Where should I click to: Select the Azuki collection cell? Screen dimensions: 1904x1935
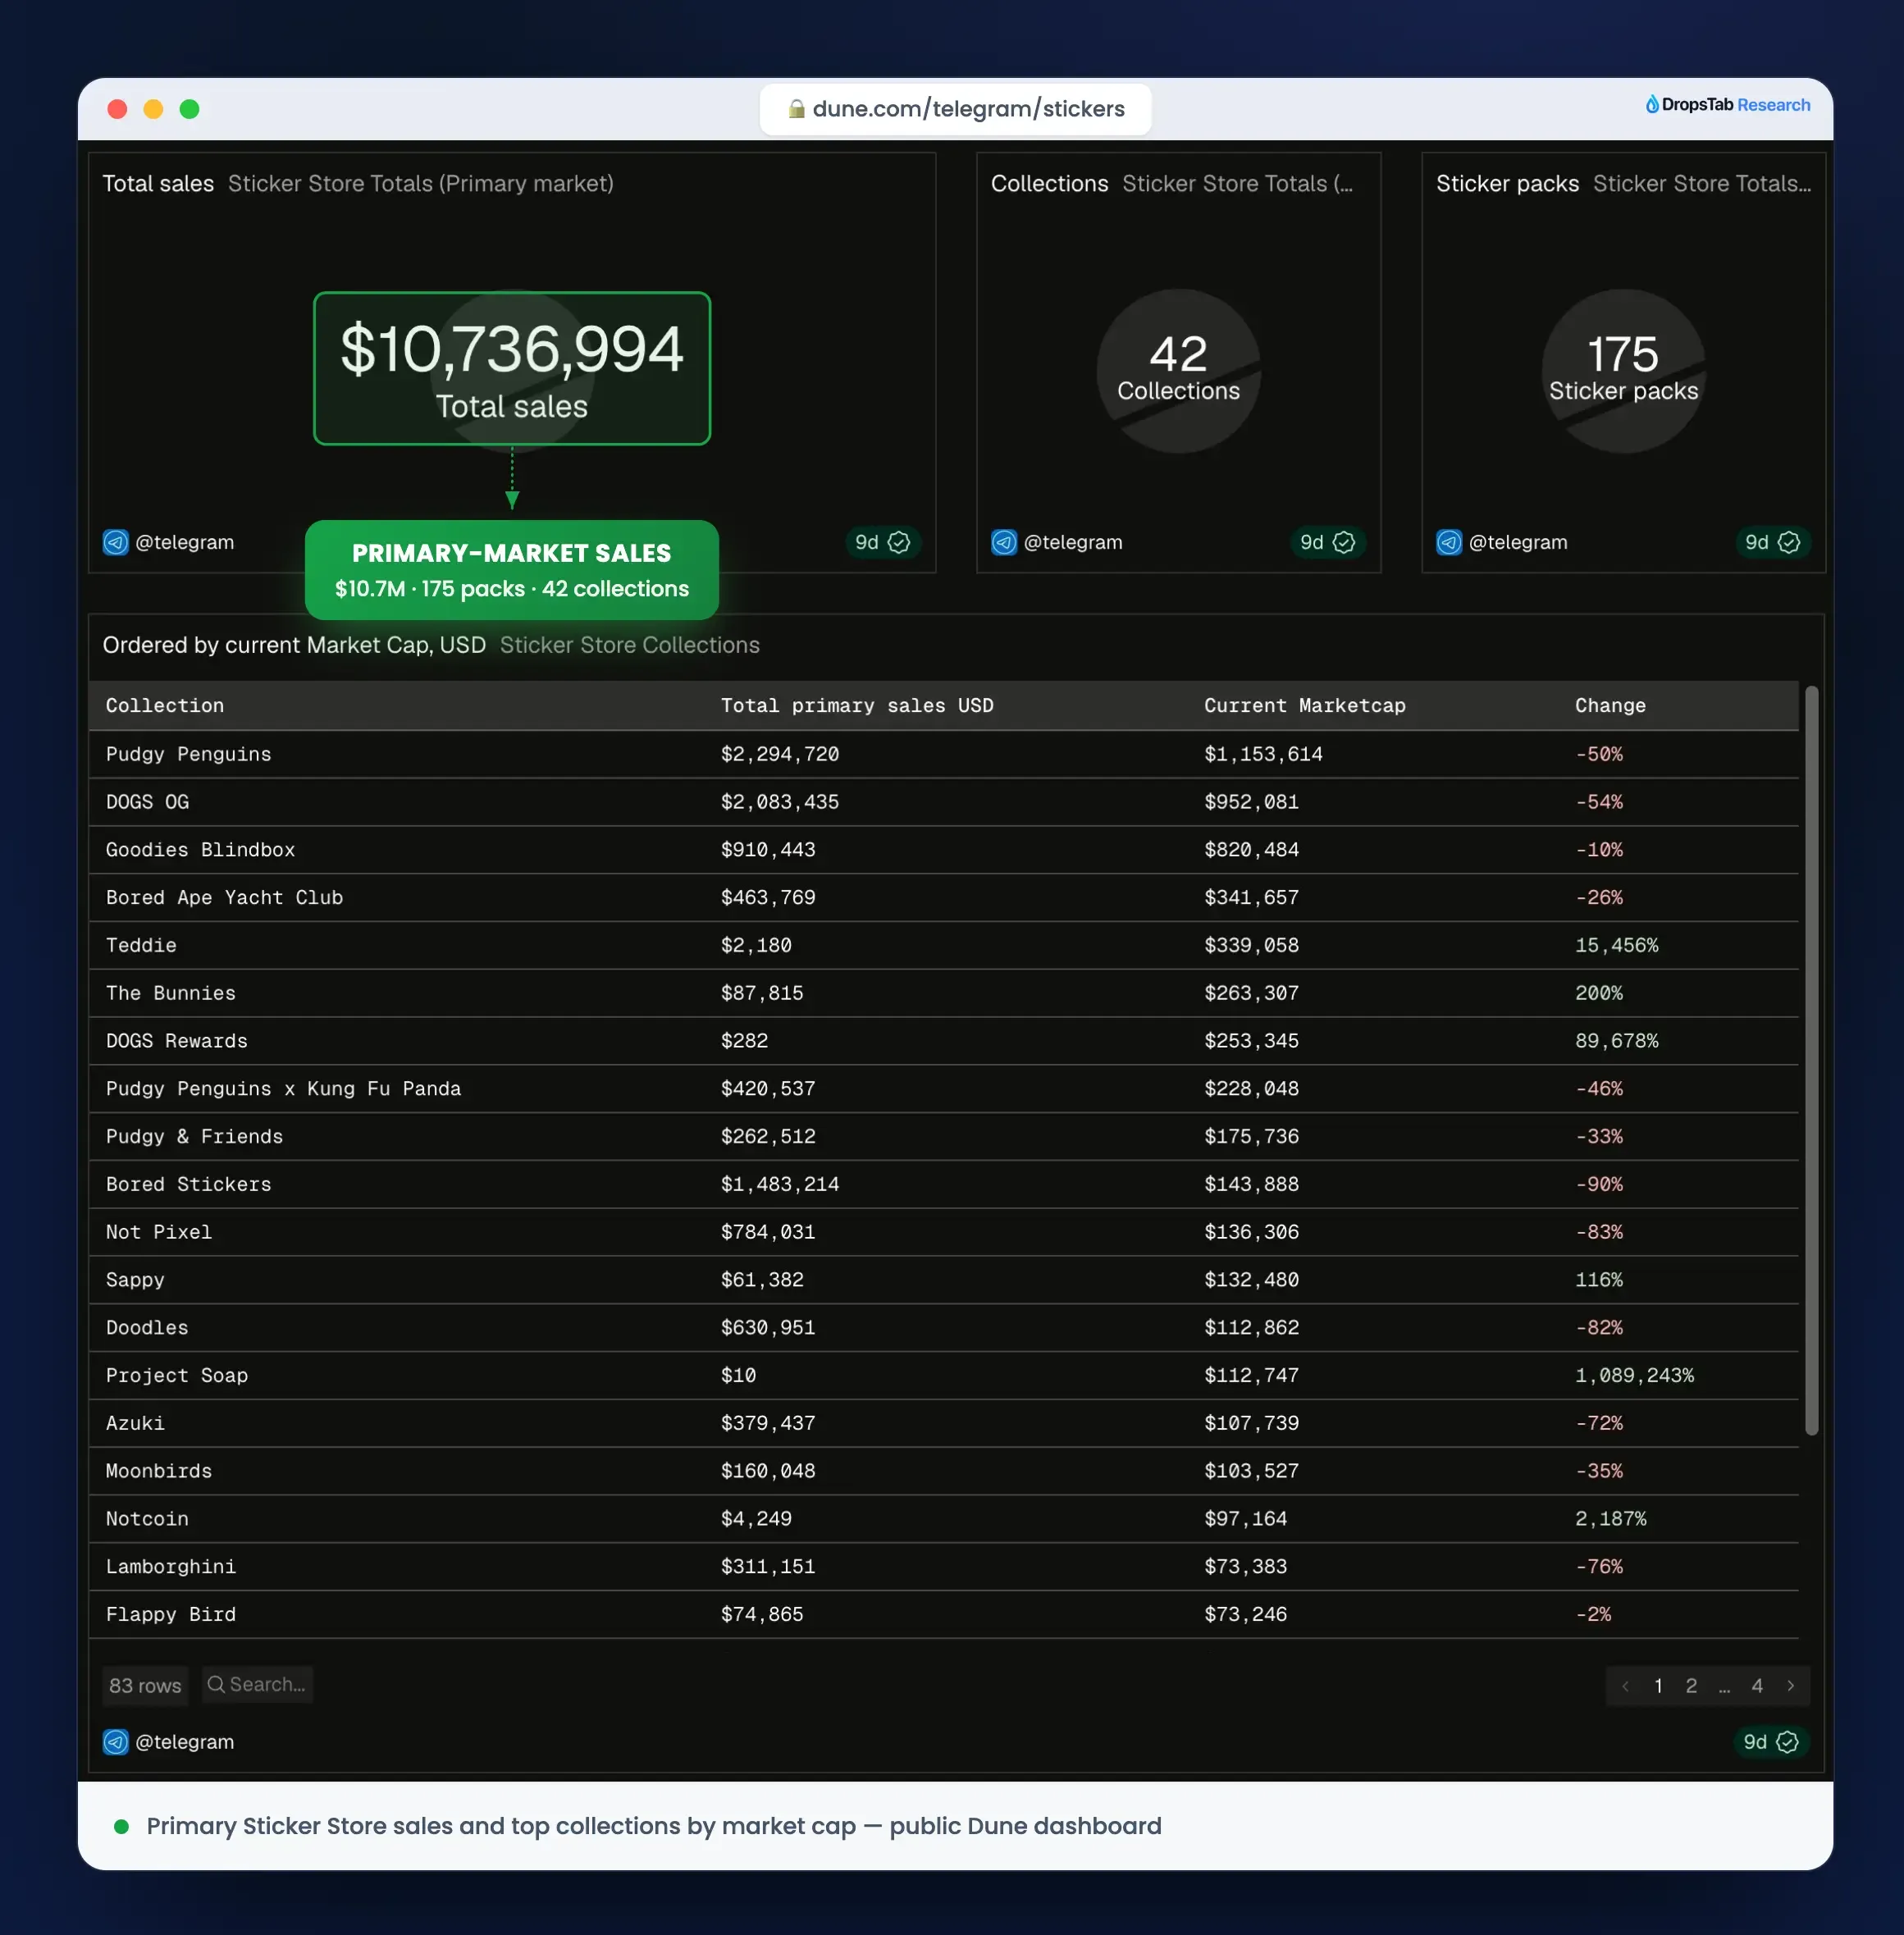click(135, 1423)
